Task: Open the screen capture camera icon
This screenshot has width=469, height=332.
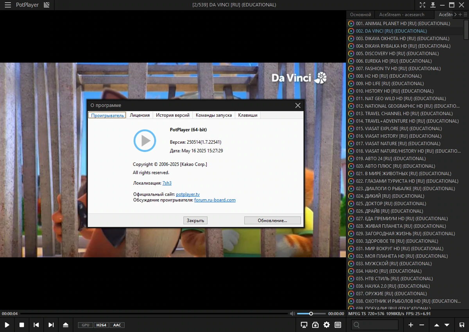Action: (x=315, y=325)
